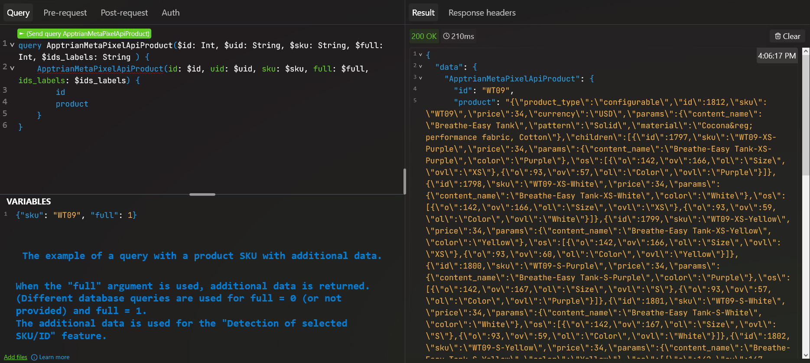The image size is (810, 363).
Task: Open the Pre-request tab
Action: point(65,13)
